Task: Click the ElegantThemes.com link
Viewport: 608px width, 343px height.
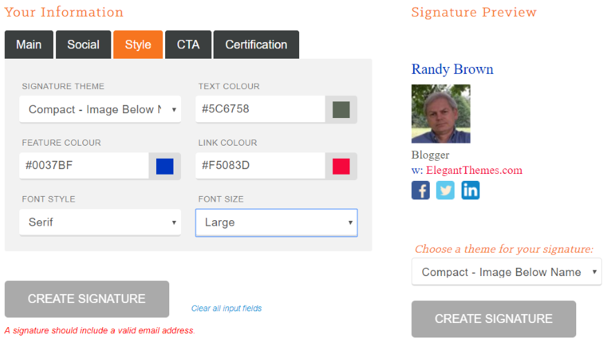Action: point(474,170)
